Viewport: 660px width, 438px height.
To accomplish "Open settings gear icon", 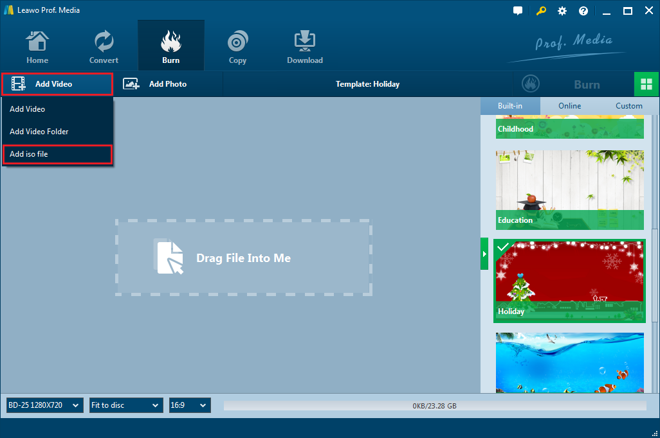I will tap(562, 11).
